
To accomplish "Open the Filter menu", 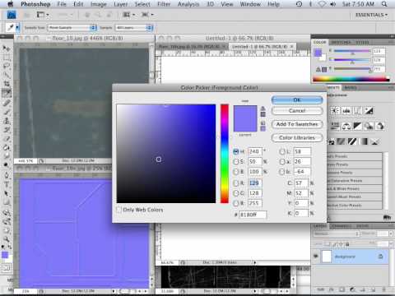I will pyautogui.click(x=164, y=4).
